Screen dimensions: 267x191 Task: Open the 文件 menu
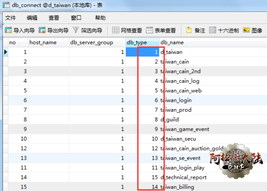click(11, 17)
